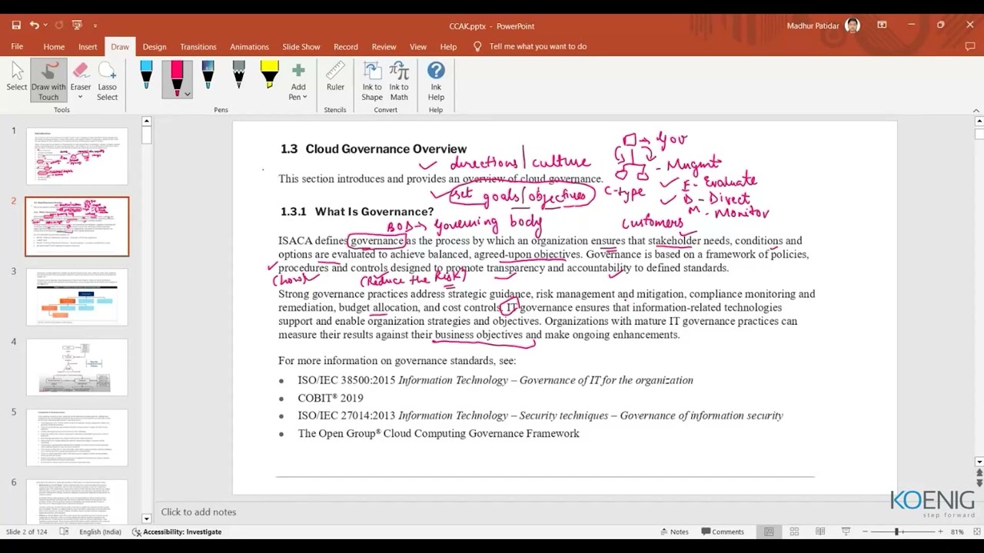Open the Slide Show tab

[301, 47]
